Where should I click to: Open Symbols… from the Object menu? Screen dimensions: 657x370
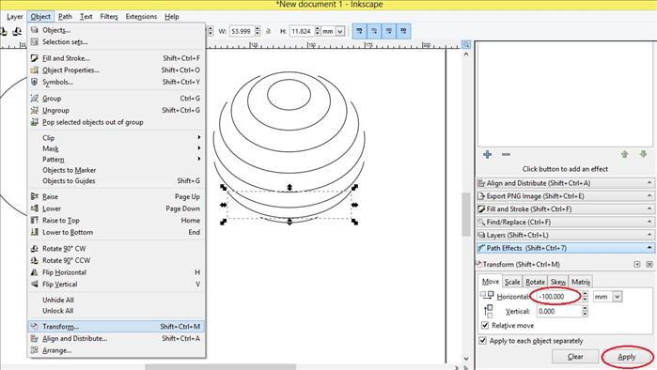117,82
